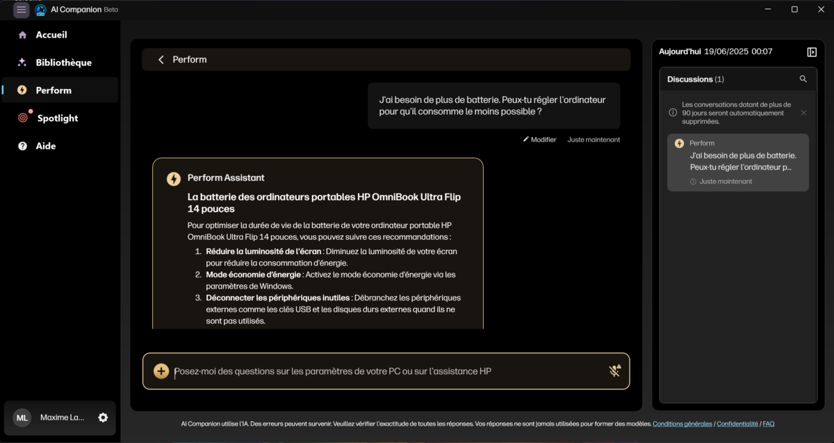
Task: Click the Perform Assistant lightning avatar
Action: point(174,179)
